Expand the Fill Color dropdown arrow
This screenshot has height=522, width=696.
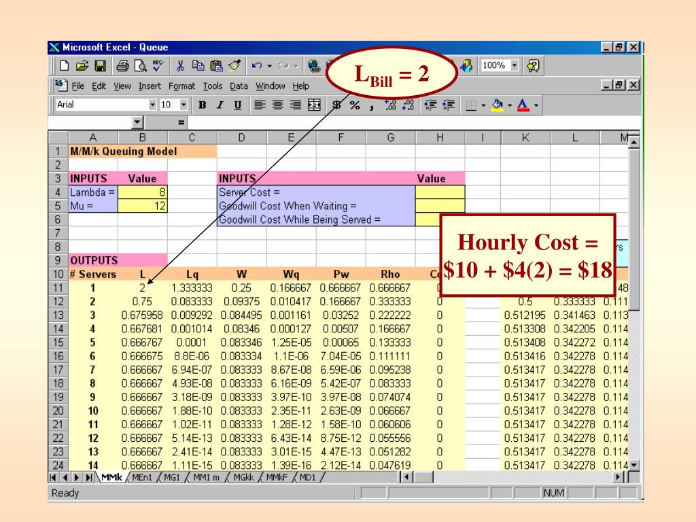coord(510,105)
